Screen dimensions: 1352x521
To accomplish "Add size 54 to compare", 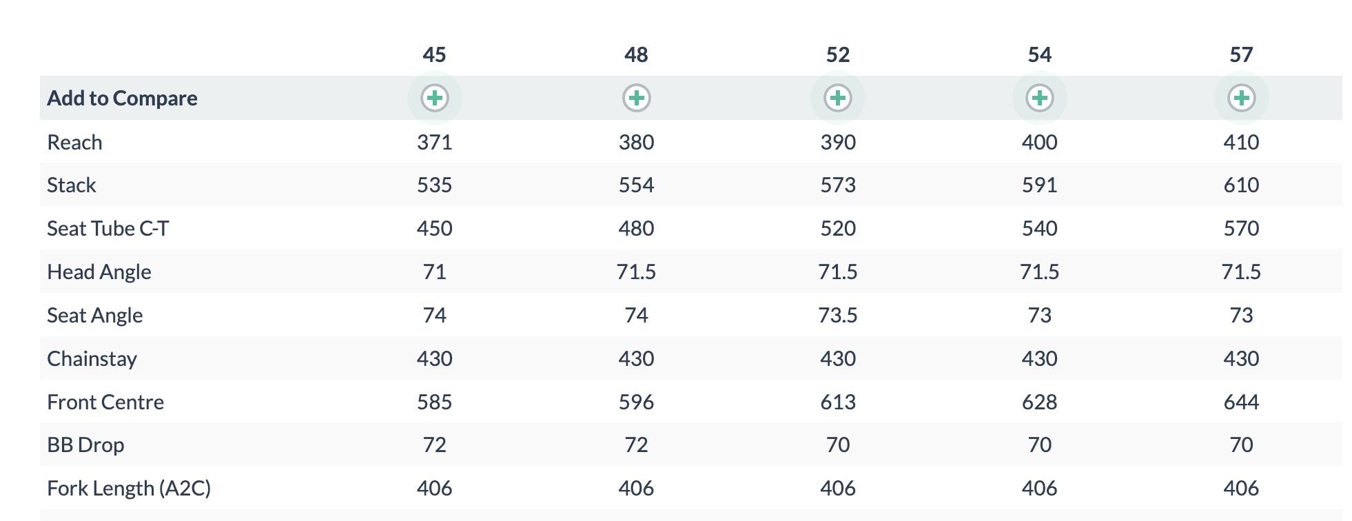I will (x=1040, y=98).
